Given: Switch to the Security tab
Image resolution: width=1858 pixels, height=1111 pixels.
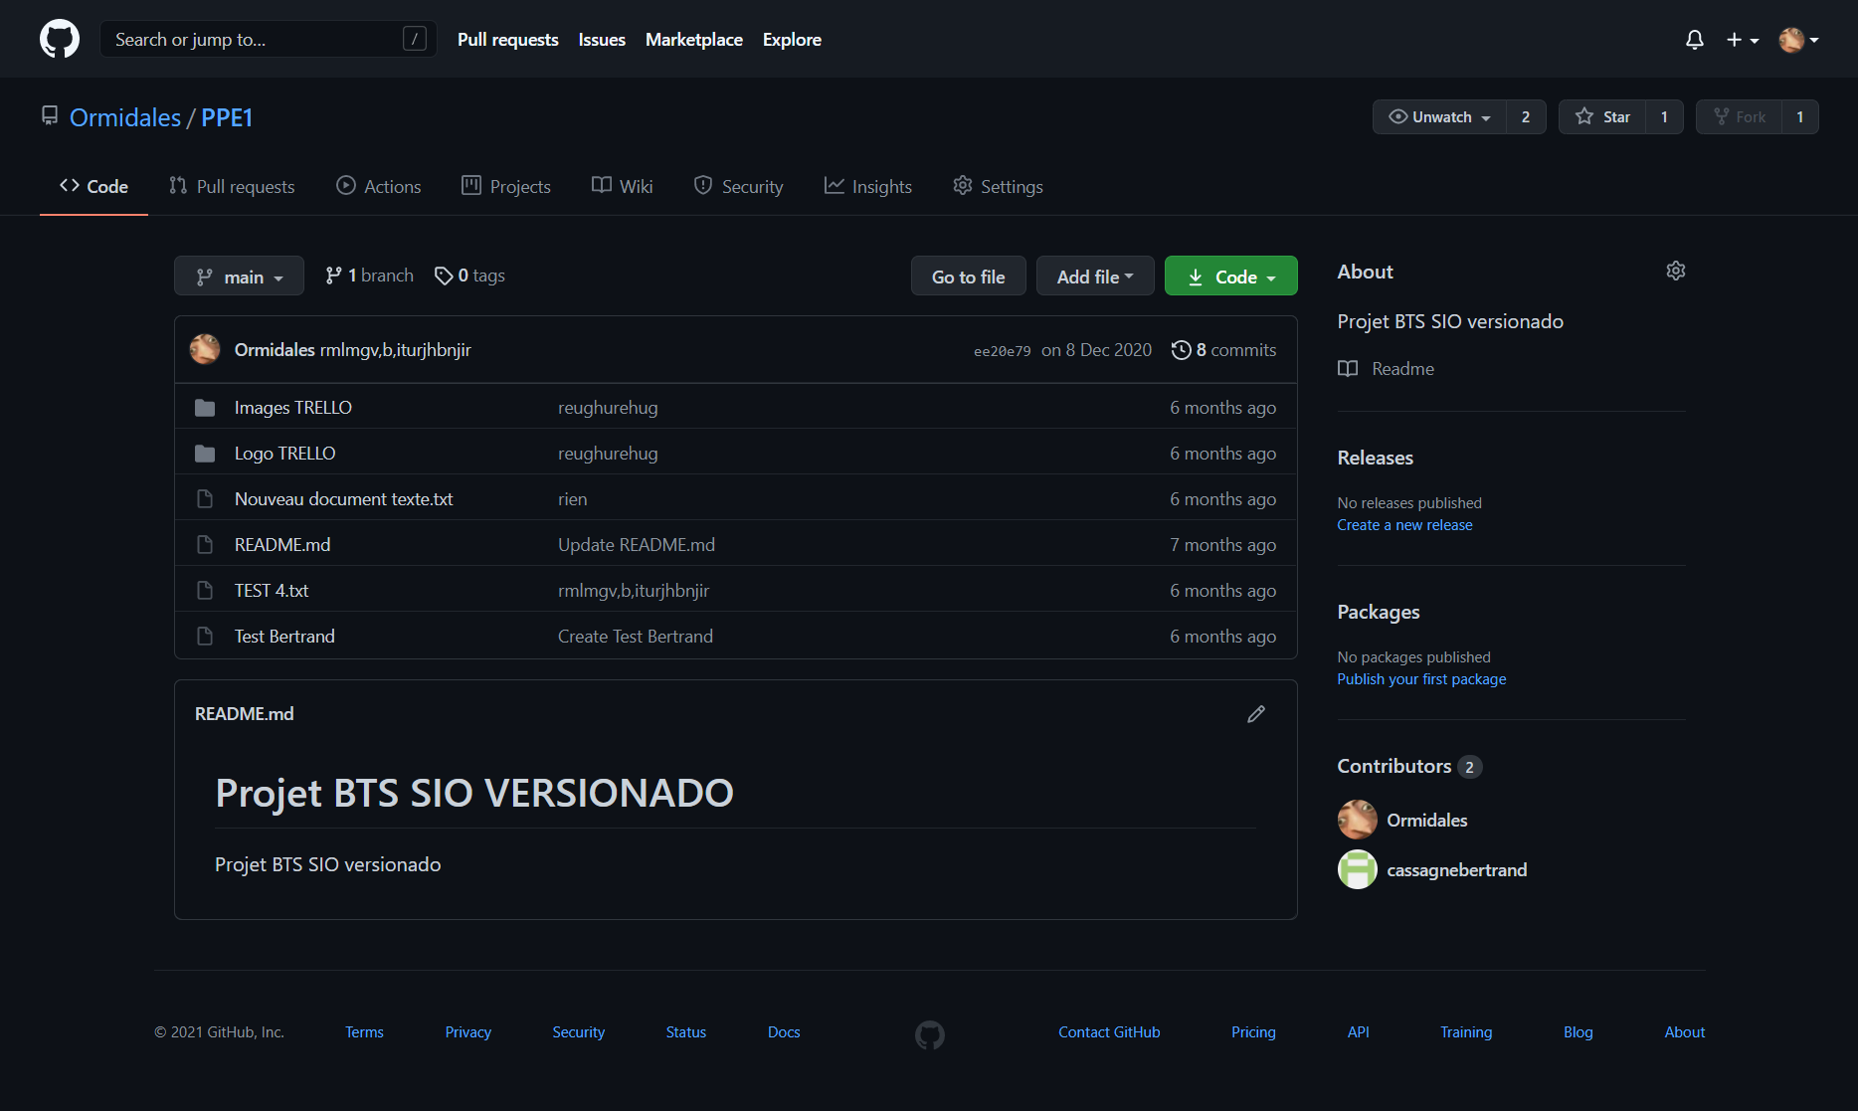Looking at the screenshot, I should (x=738, y=186).
